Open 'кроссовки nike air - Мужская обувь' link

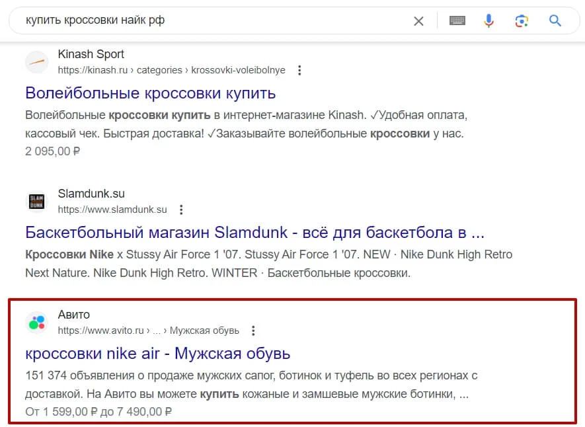157,353
